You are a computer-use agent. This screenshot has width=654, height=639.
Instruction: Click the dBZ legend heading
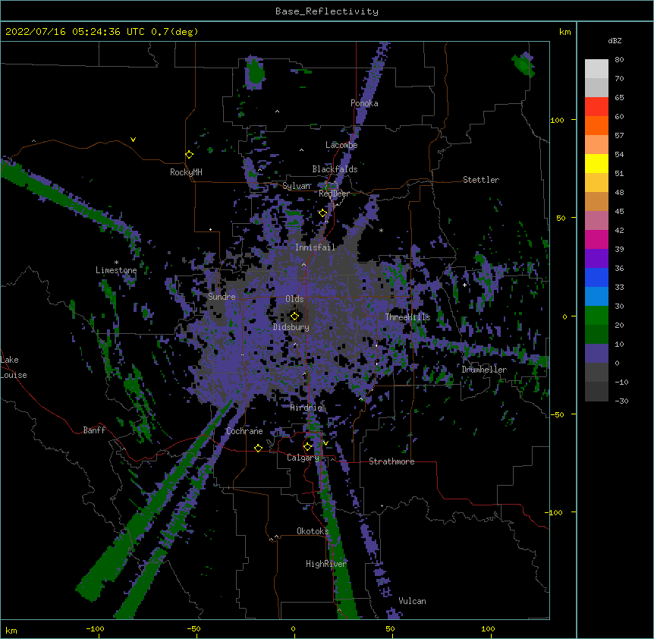coord(615,41)
